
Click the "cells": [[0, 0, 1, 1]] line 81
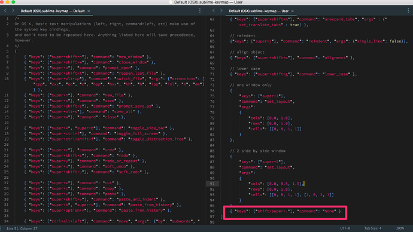pos(275,129)
